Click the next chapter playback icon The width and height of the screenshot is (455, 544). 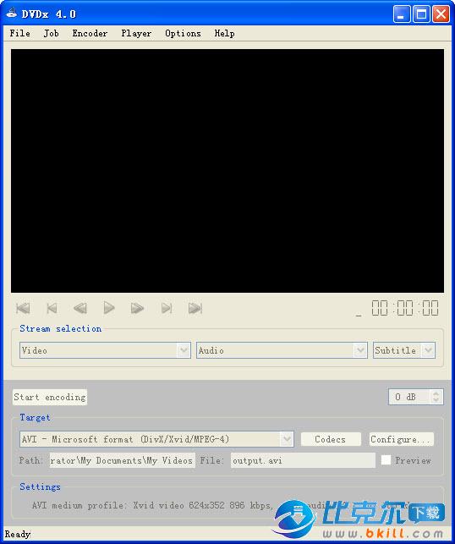[167, 308]
